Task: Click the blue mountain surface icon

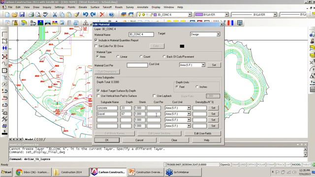Action: click(x=40, y=23)
